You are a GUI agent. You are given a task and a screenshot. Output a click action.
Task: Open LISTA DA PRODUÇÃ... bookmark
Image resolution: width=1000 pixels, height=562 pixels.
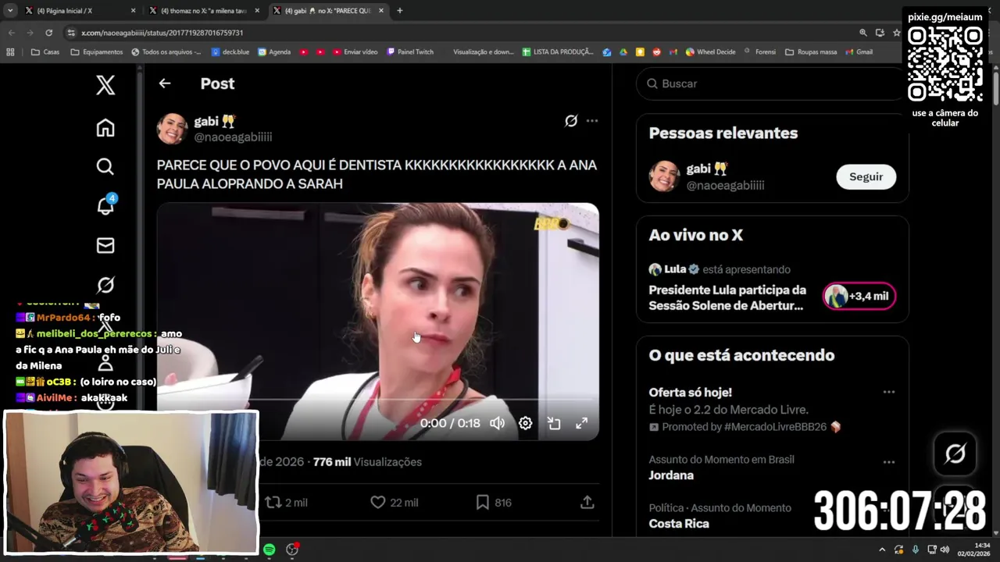[x=558, y=52]
